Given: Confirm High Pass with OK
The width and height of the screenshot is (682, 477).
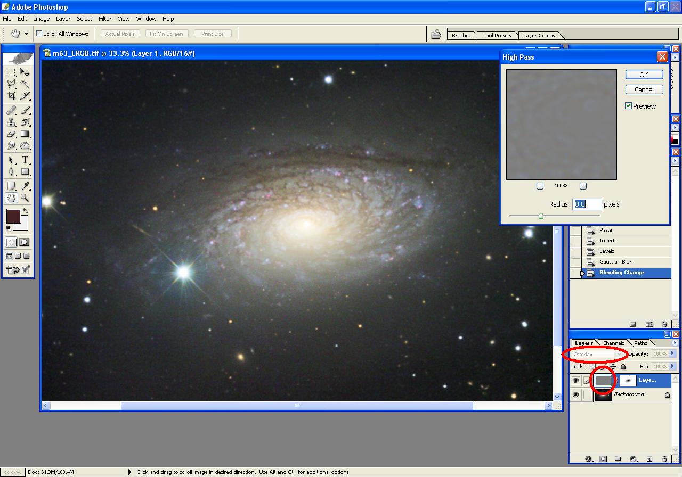Looking at the screenshot, I should (x=644, y=75).
